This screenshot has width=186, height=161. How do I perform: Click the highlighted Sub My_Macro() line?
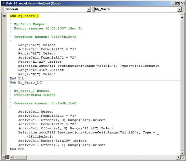tap(24, 16)
